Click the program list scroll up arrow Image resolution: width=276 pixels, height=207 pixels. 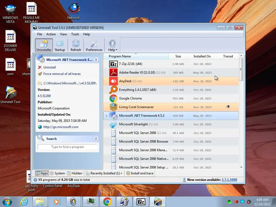(241, 56)
